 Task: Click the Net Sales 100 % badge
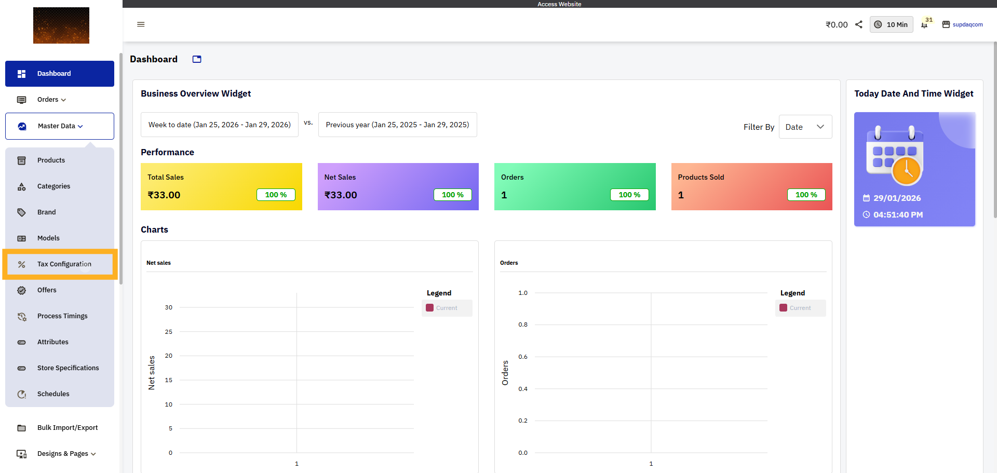[x=453, y=195]
